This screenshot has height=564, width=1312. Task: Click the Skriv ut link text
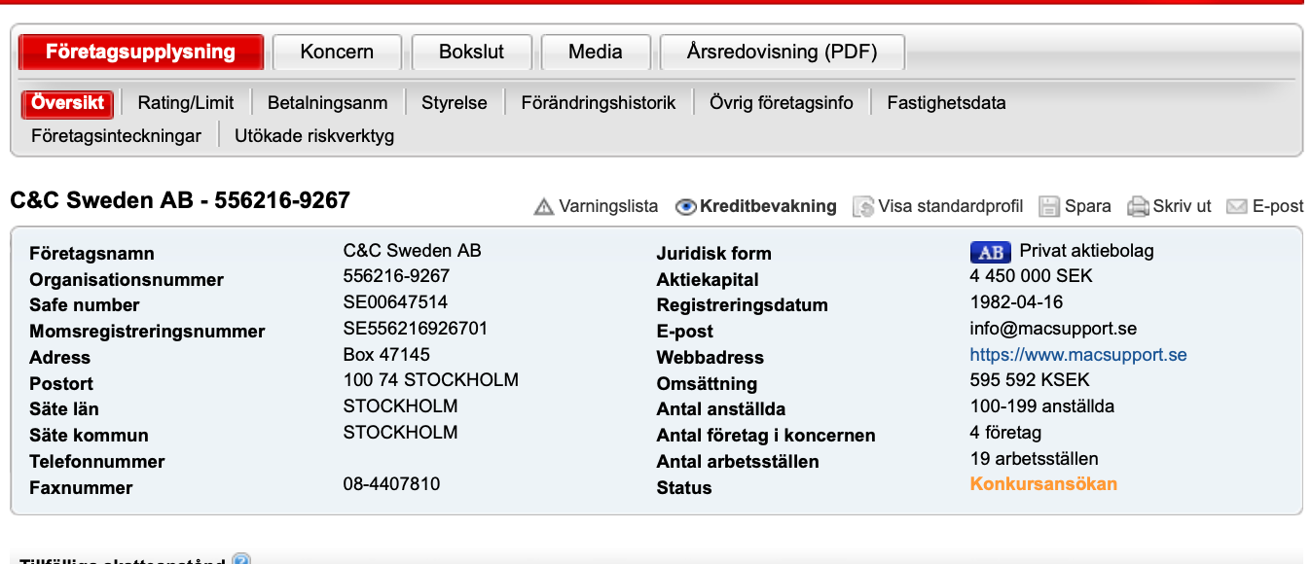pyautogui.click(x=1183, y=206)
